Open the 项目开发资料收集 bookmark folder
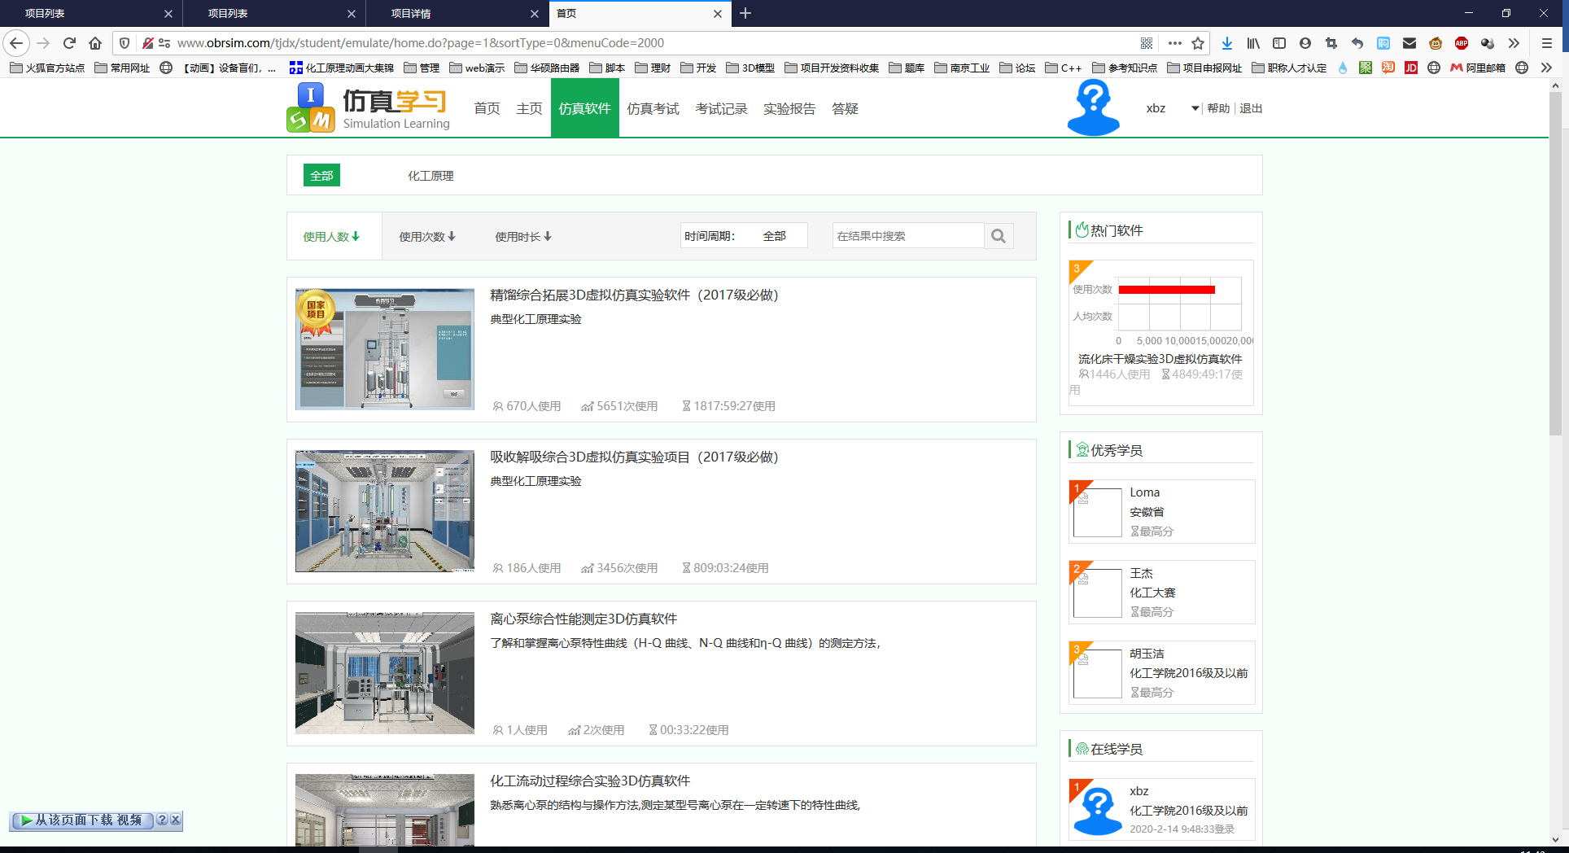 pyautogui.click(x=832, y=68)
